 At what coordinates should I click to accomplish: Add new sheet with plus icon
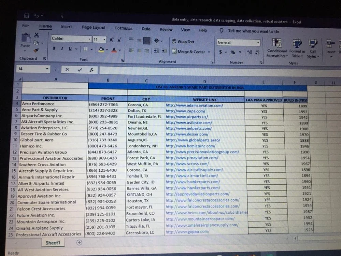coord(79,242)
